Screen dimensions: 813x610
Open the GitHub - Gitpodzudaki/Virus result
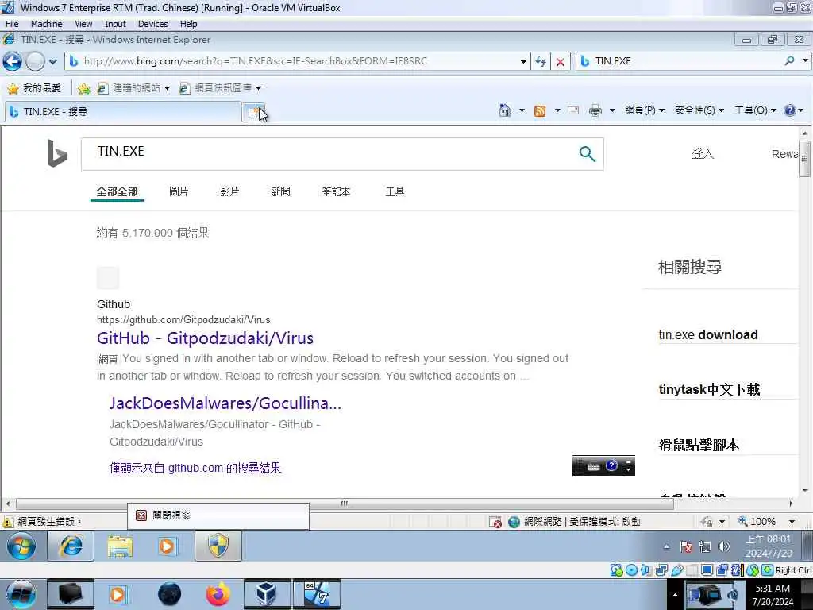pyautogui.click(x=206, y=338)
